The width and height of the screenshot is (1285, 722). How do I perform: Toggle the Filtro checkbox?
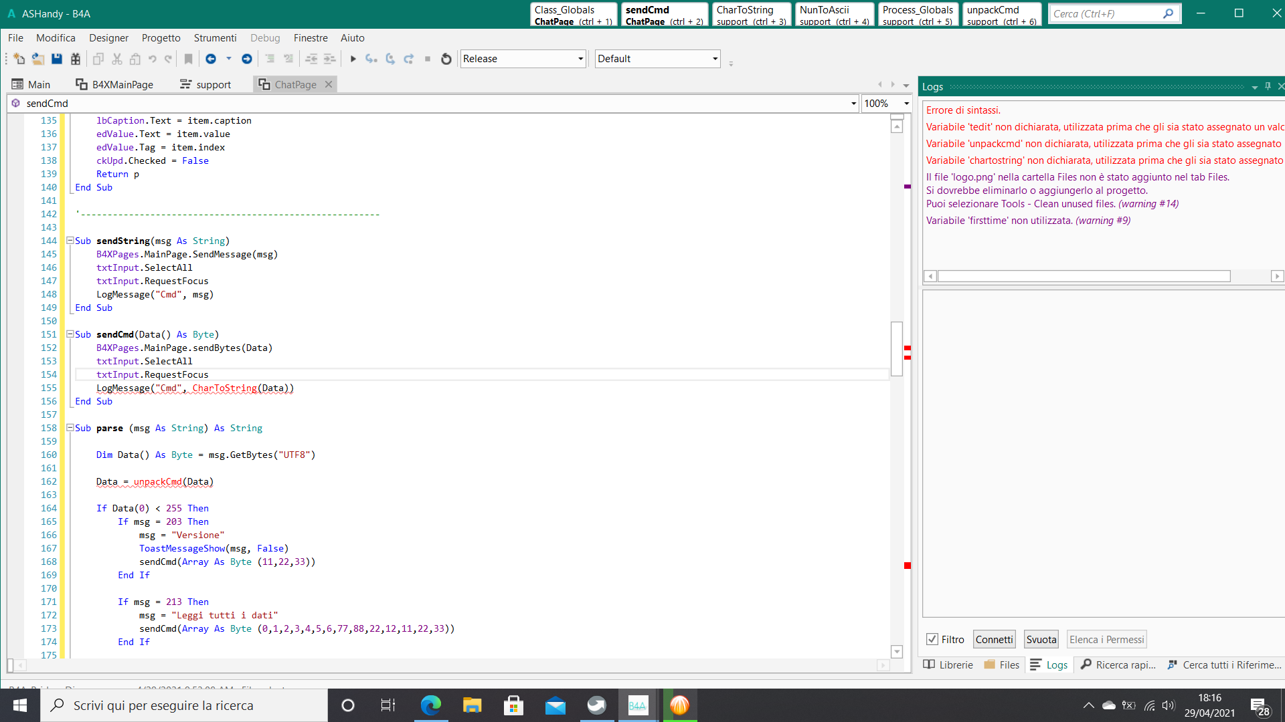point(932,639)
